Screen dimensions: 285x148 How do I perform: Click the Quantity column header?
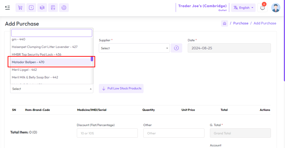[x=149, y=110]
